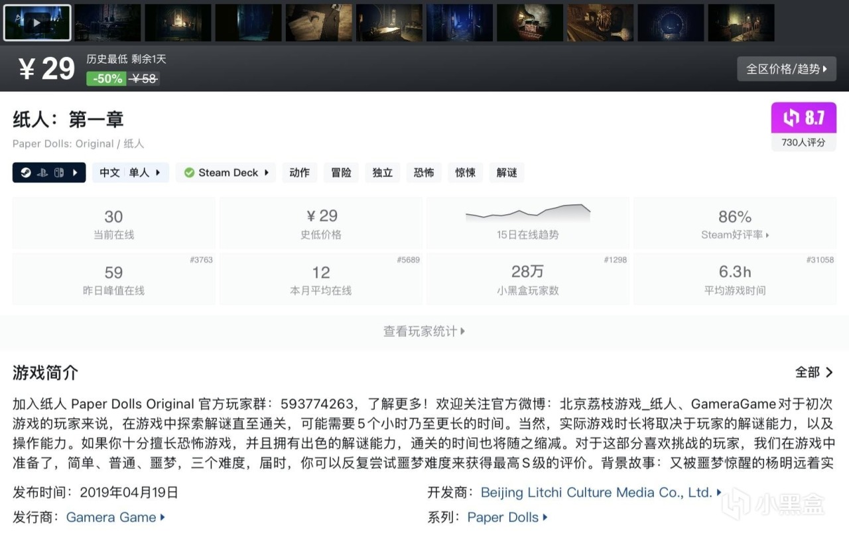849x534 pixels.
Task: Click the 游戏简介 section heading
Action: coord(45,373)
